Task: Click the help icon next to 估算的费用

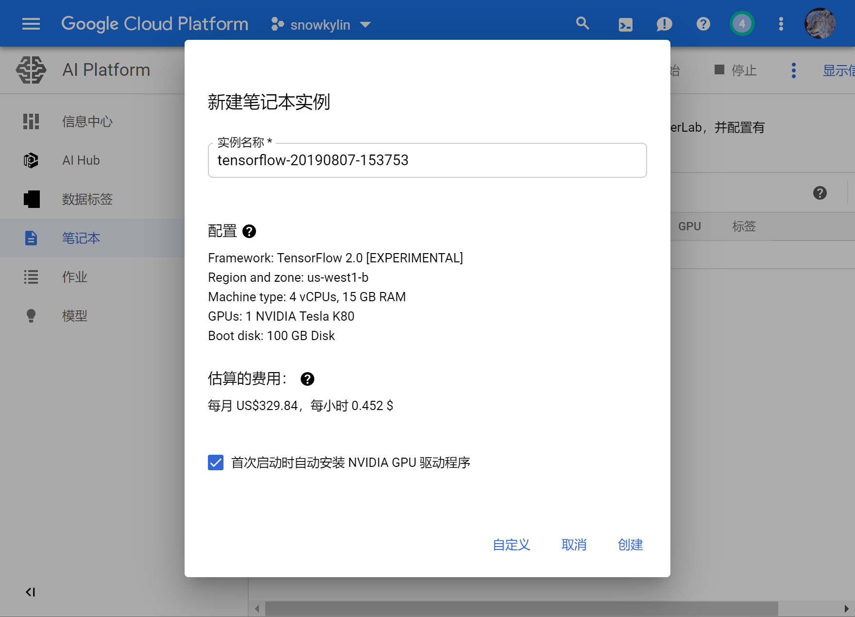Action: click(308, 379)
